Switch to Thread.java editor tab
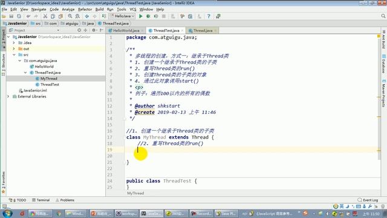 pos(203,30)
